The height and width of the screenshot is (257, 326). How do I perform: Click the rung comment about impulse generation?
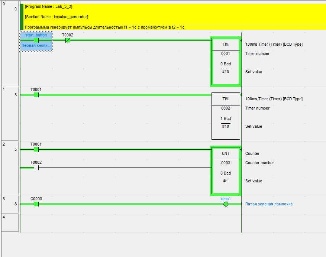[105, 27]
